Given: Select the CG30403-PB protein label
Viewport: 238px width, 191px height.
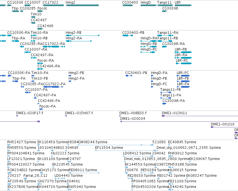Looking at the screenshot, I should coord(136,73).
